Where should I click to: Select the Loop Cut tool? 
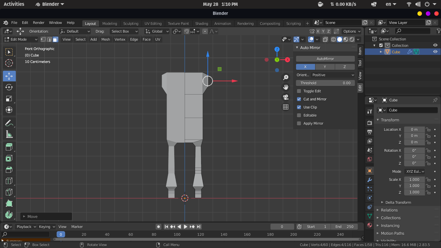click(9, 181)
